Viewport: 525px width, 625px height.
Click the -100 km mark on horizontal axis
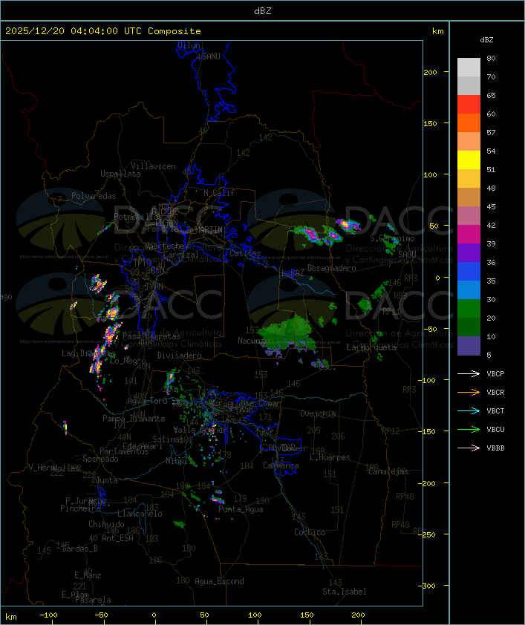tap(48, 615)
